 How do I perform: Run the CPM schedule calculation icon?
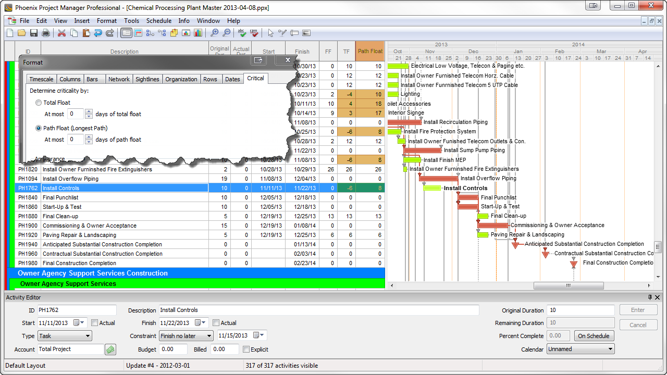254,33
